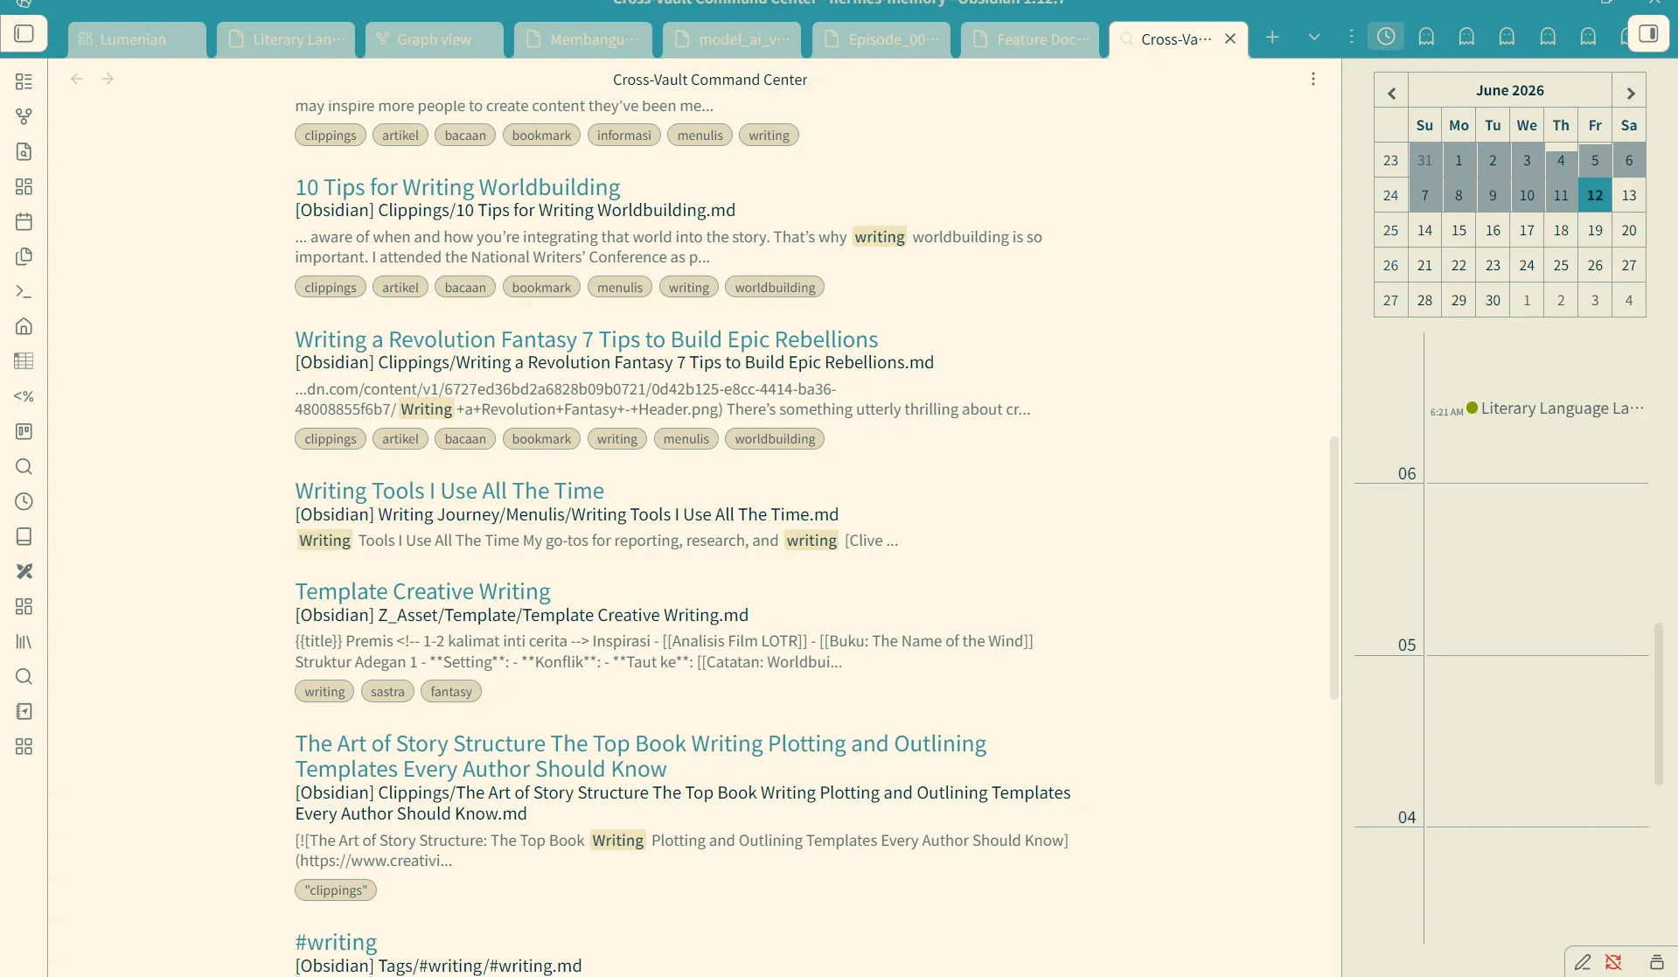Toggle the right sidebar panel
The height and width of the screenshot is (977, 1678).
pos(1648,34)
